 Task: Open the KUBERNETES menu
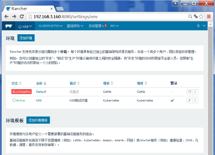[51, 26]
